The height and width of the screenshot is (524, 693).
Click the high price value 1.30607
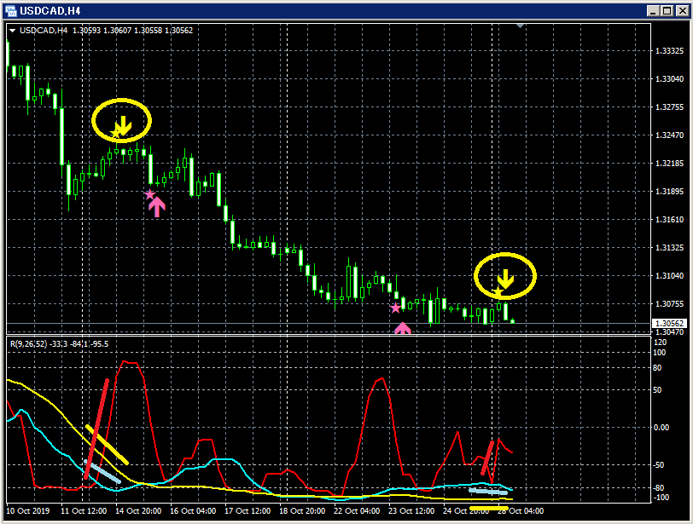click(x=118, y=31)
